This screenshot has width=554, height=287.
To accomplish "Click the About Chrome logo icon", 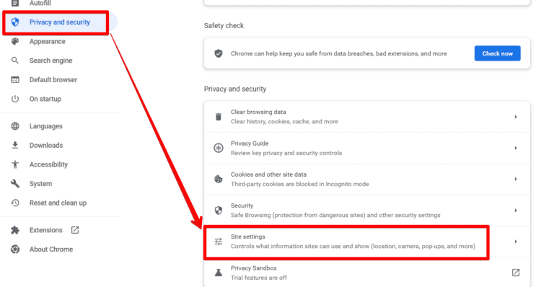I will [15, 250].
